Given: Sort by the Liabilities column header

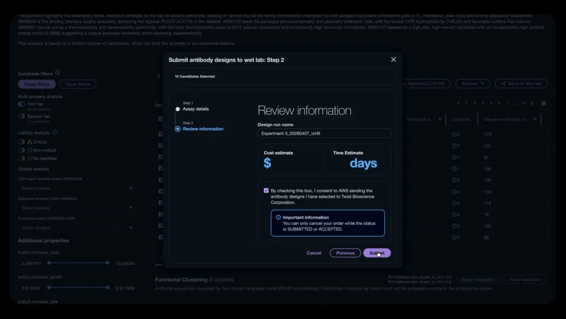Looking at the screenshot, I should 461,119.
